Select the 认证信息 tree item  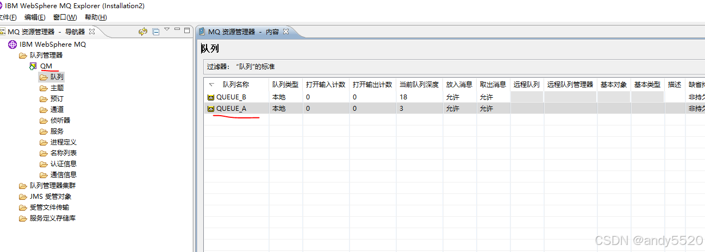click(64, 164)
